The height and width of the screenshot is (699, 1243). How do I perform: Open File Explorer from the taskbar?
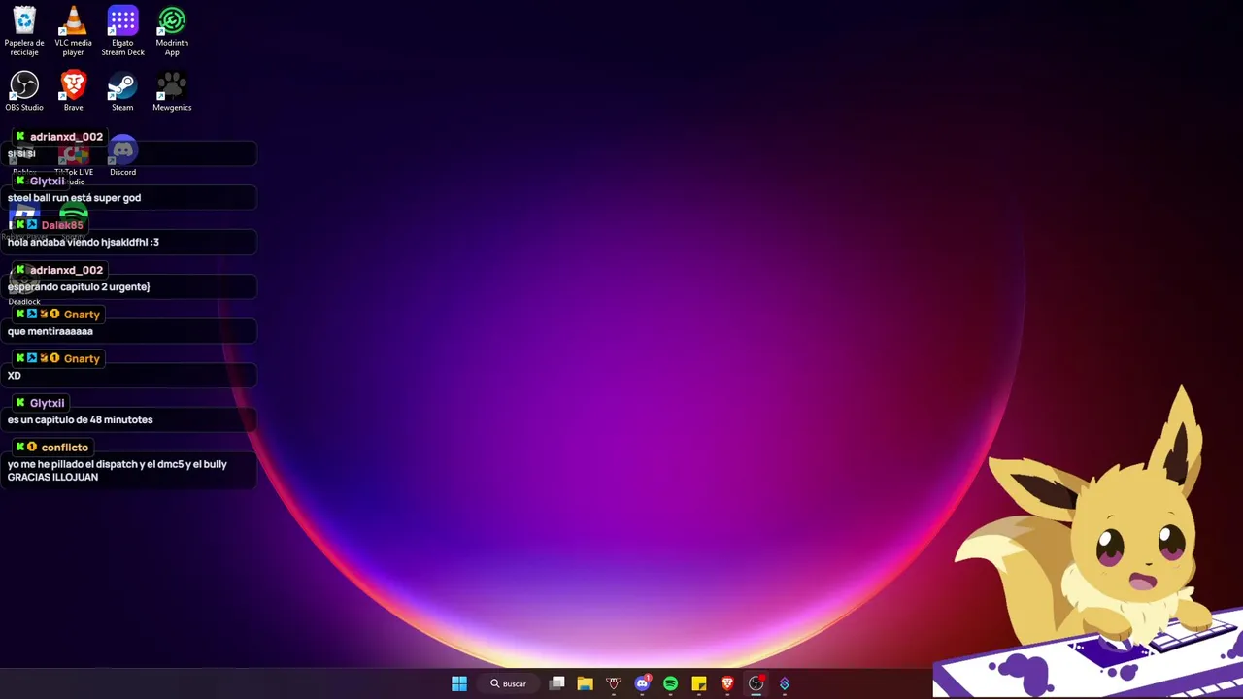point(585,683)
